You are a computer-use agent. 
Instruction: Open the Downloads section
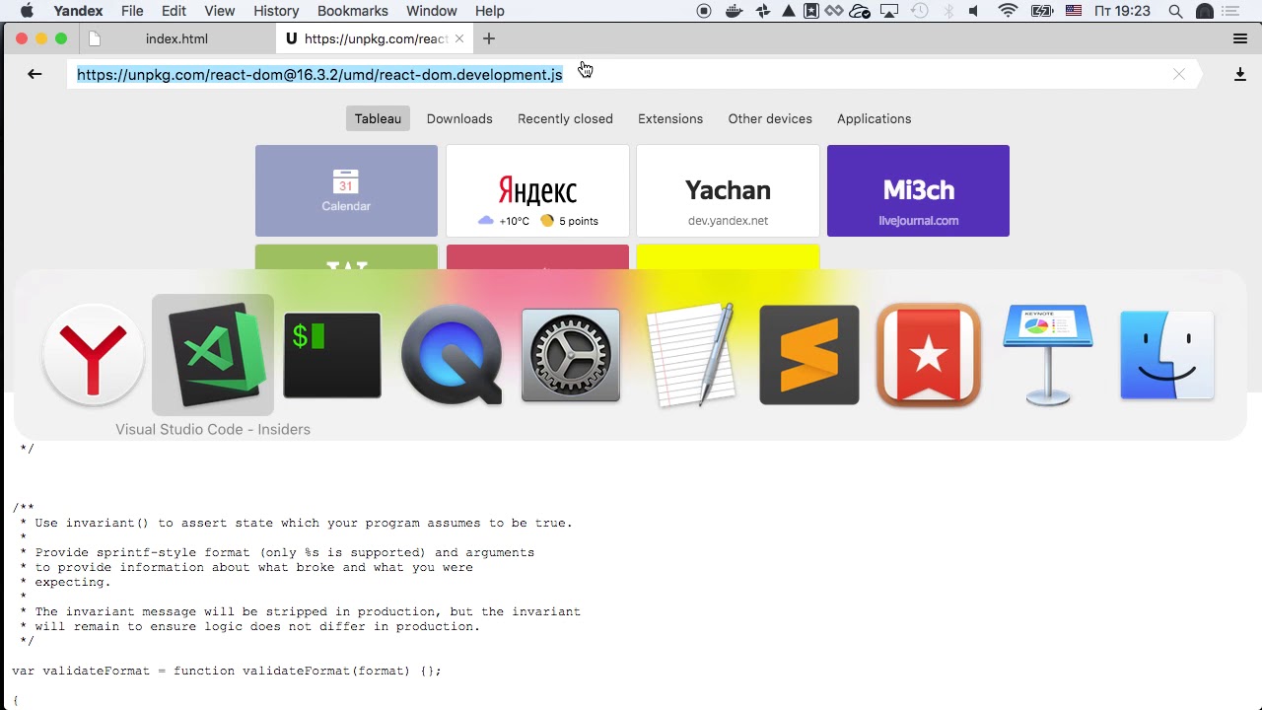point(459,118)
